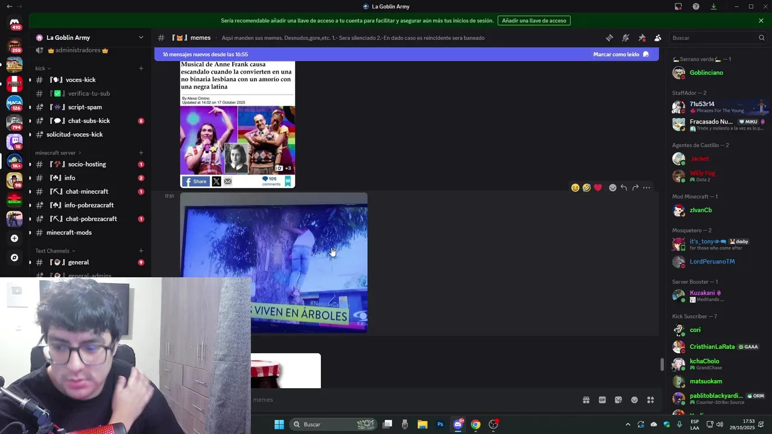This screenshot has width=772, height=434.
Task: Collapse the Text Channels category
Action: click(55, 251)
